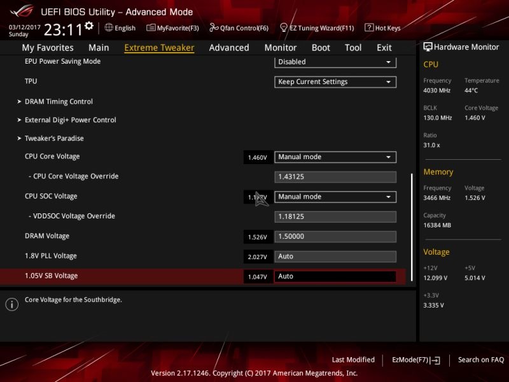Open the Tool tab
This screenshot has width=509, height=382.
pyautogui.click(x=353, y=48)
